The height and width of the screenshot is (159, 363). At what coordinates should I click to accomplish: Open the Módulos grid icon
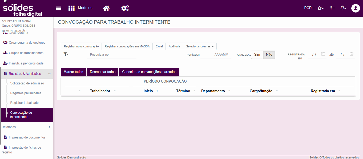[71, 8]
